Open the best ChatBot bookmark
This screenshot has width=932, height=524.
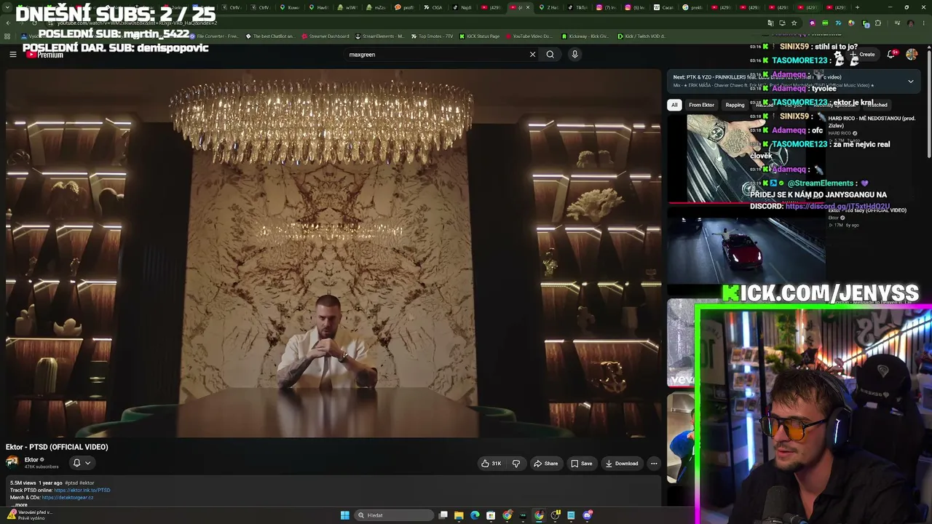(x=269, y=36)
